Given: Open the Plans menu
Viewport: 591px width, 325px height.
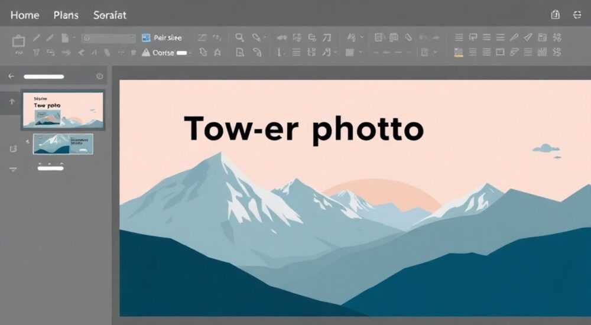Looking at the screenshot, I should pos(66,15).
